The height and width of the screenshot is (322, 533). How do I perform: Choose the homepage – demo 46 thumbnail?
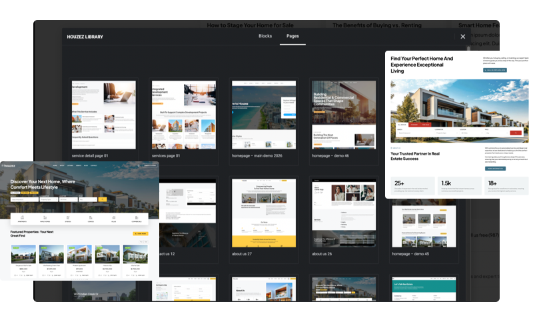344,115
